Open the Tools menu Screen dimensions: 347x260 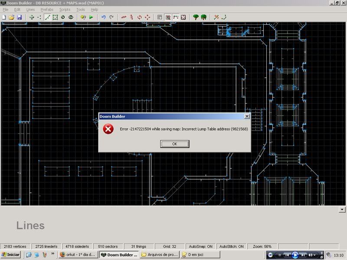click(x=81, y=10)
